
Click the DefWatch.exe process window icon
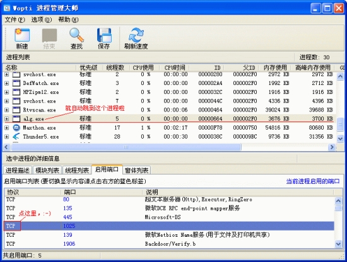click(x=16, y=83)
